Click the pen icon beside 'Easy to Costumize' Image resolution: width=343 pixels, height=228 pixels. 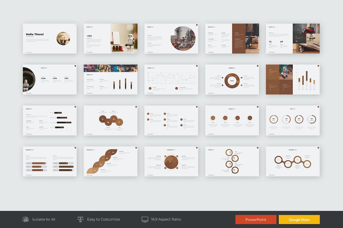pos(80,219)
